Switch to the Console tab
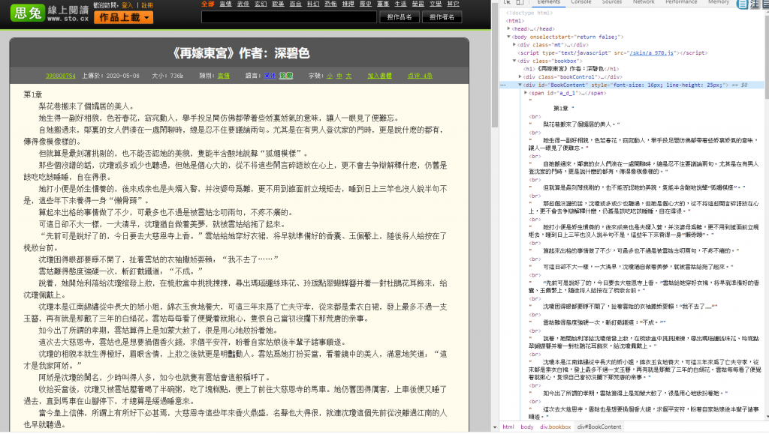Image resolution: width=769 pixels, height=434 pixels. [581, 2]
